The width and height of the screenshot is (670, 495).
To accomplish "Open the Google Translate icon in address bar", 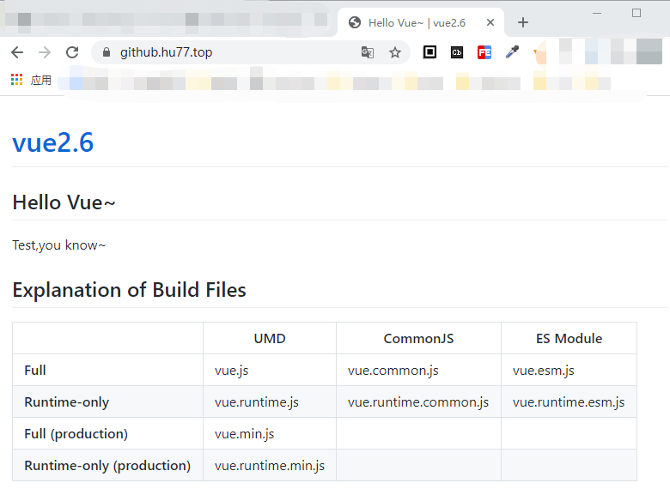I will tap(368, 52).
